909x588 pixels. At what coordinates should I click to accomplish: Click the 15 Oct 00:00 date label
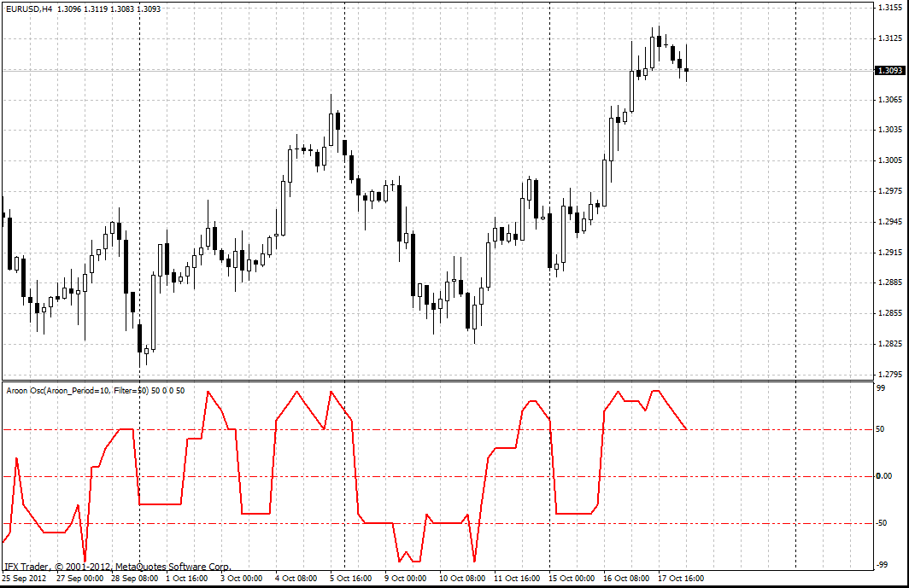(571, 579)
